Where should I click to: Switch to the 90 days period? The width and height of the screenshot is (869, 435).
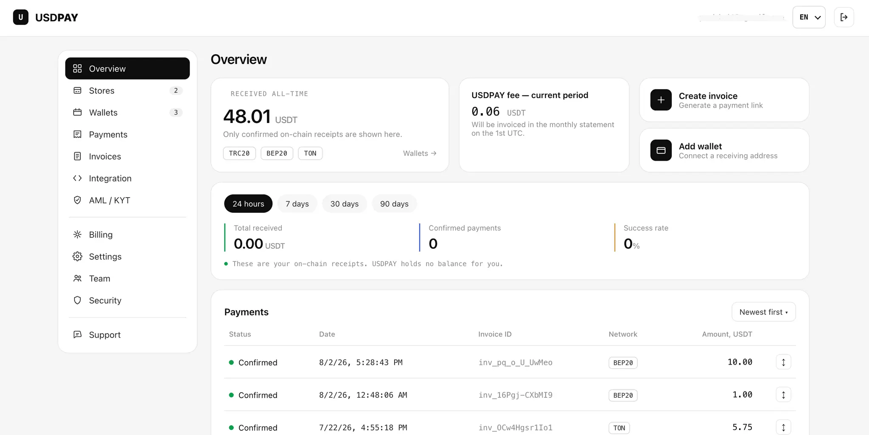[394, 204]
